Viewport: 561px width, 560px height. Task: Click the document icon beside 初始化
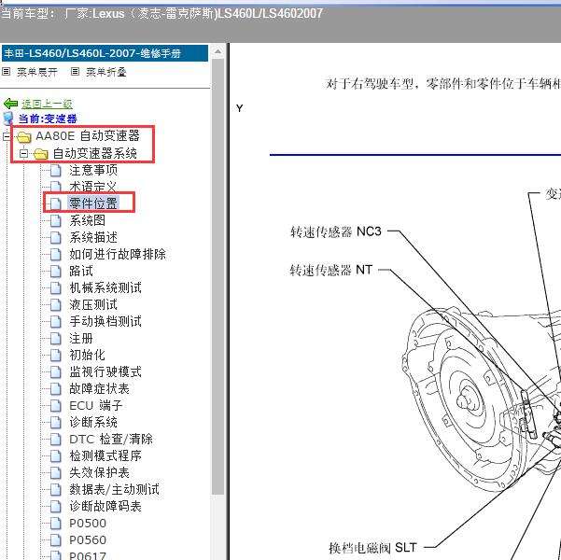pos(55,356)
